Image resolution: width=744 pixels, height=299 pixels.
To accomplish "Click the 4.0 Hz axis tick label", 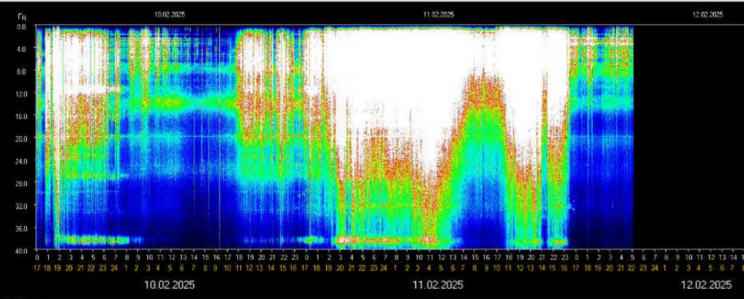I will 21,49.
